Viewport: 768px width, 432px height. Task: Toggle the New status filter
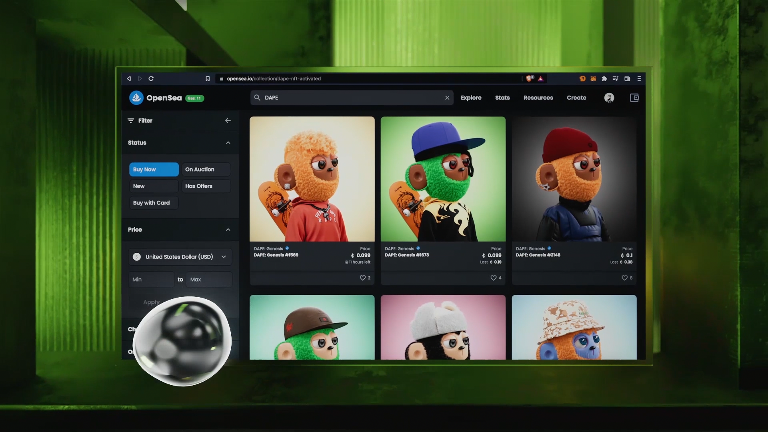pyautogui.click(x=154, y=186)
